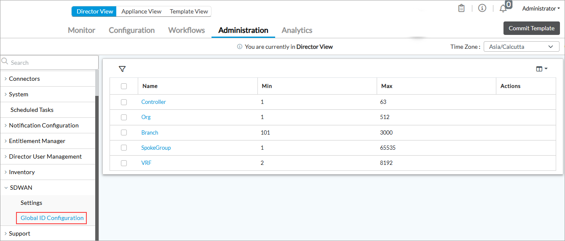Screen dimensions: 565x241
Task: Click the search magnifier icon in sidebar
Action: pos(5,61)
